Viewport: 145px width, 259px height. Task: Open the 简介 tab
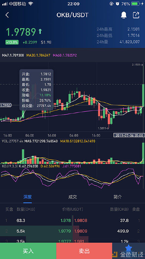click(x=118, y=197)
